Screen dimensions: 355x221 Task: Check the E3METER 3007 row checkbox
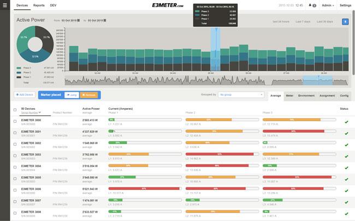tap(15, 201)
